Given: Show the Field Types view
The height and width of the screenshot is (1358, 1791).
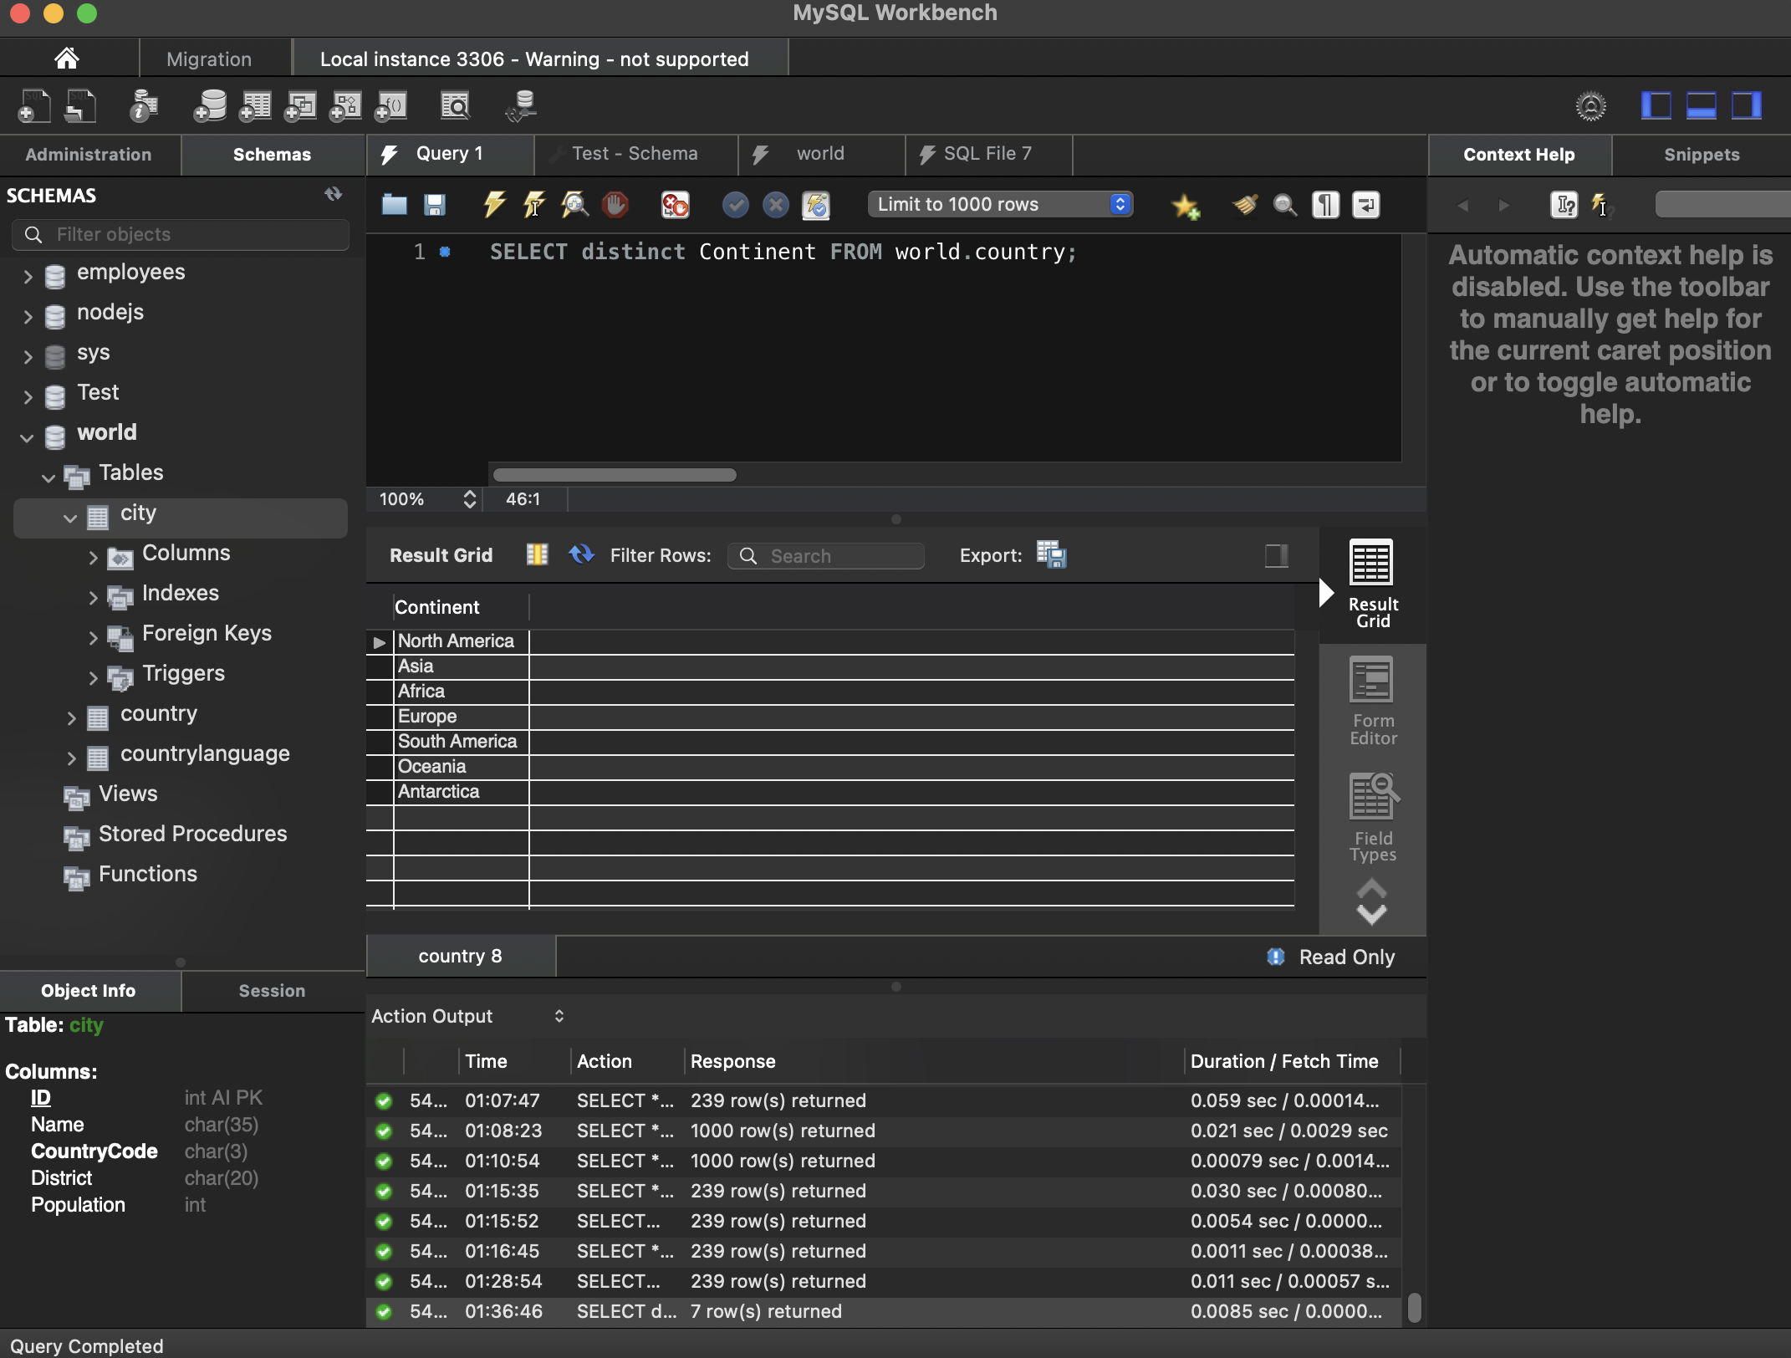Looking at the screenshot, I should point(1372,818).
